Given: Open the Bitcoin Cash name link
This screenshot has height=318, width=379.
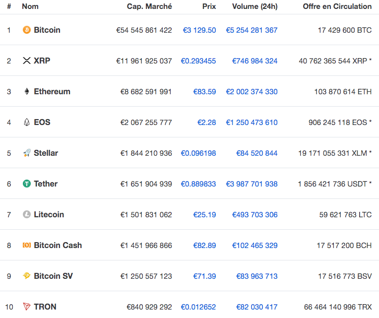Looking at the screenshot, I should [x=58, y=246].
